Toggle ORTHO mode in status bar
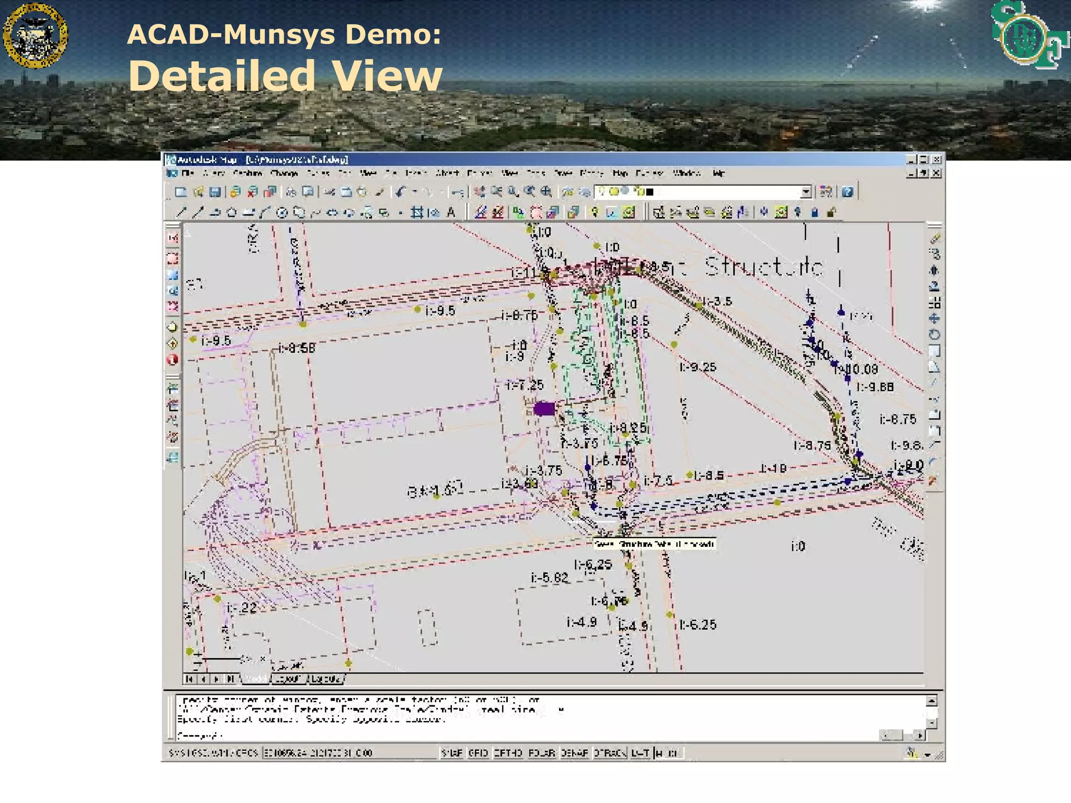Viewport: 1071px width, 803px height. coord(508,753)
